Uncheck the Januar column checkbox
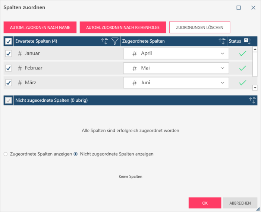This screenshot has width=261, height=212. (9, 53)
